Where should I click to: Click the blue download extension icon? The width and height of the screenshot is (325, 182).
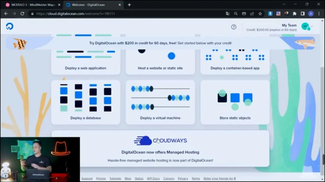[270, 14]
